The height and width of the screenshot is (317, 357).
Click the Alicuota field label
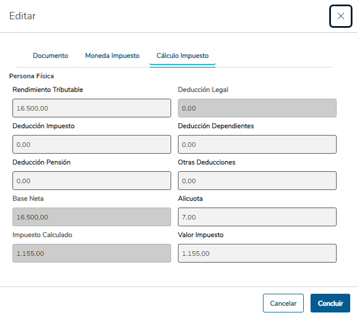tap(190, 198)
